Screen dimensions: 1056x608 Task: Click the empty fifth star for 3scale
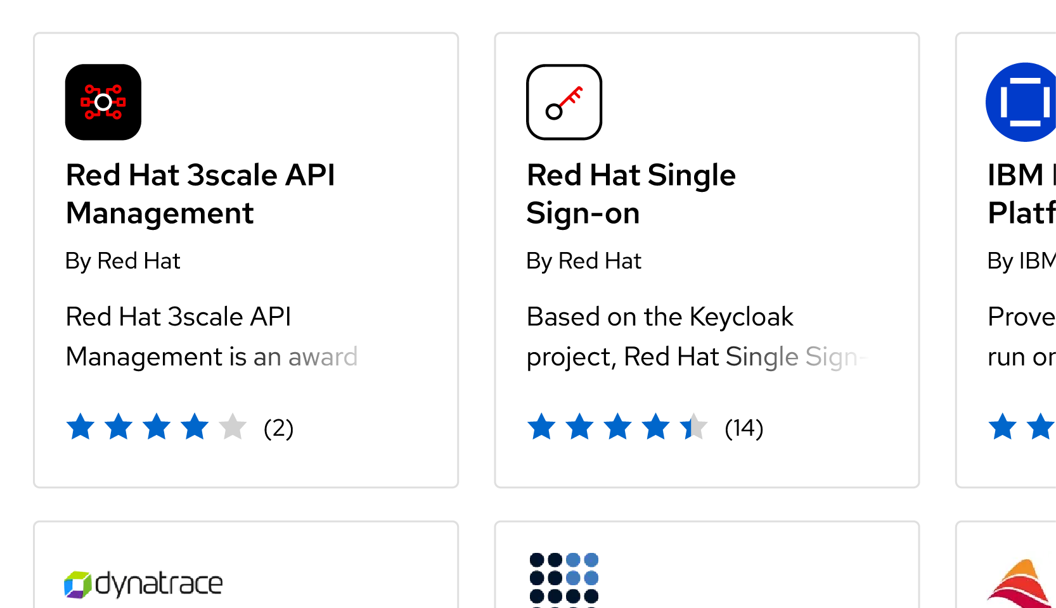233,427
